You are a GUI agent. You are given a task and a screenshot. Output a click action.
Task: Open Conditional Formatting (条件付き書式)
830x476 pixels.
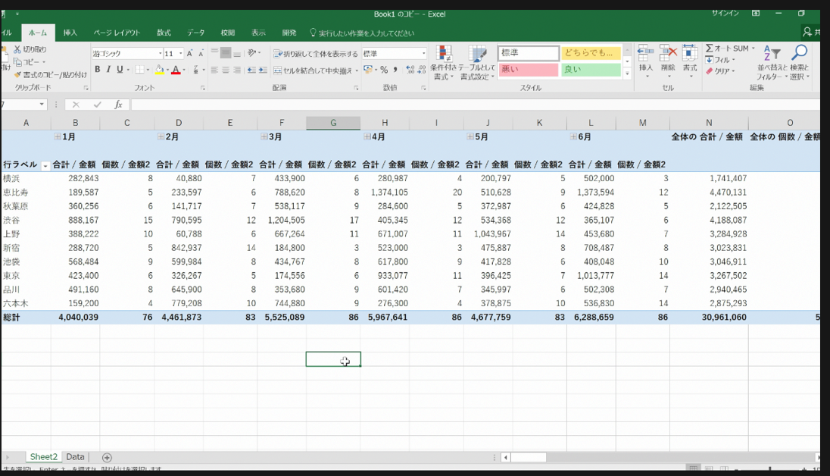click(443, 63)
